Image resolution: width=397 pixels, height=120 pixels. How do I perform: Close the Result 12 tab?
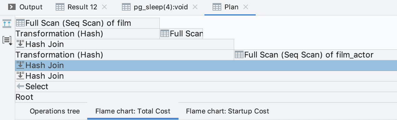pos(104,7)
